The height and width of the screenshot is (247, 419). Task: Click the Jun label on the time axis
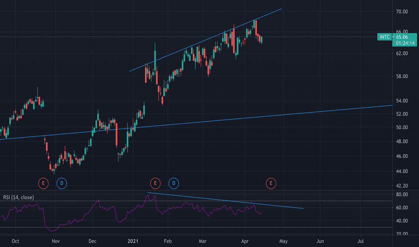[x=320, y=241]
